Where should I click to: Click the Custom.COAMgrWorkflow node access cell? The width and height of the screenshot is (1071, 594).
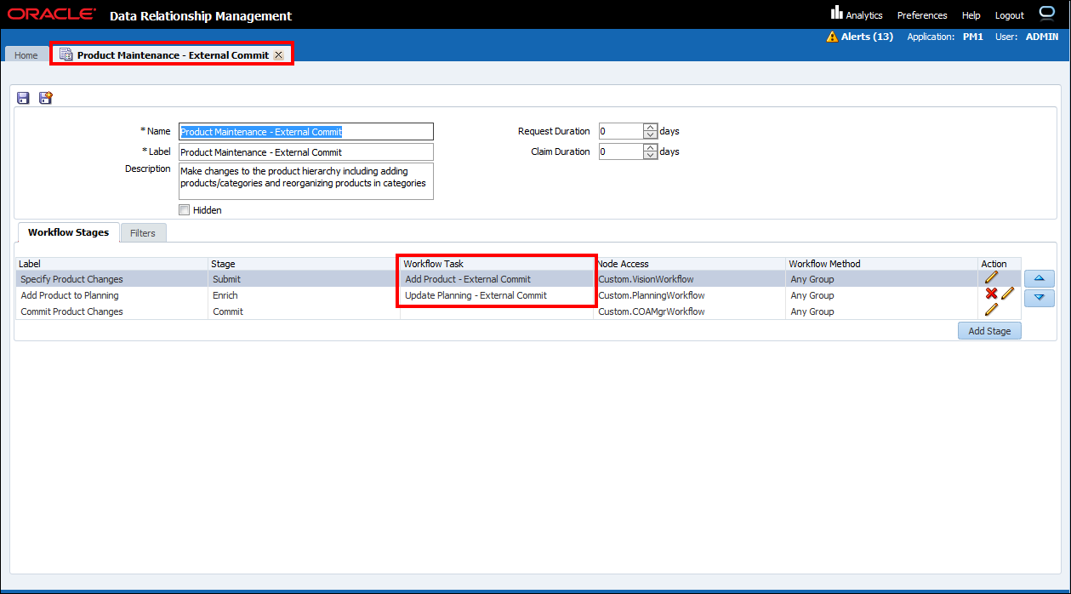click(x=652, y=311)
